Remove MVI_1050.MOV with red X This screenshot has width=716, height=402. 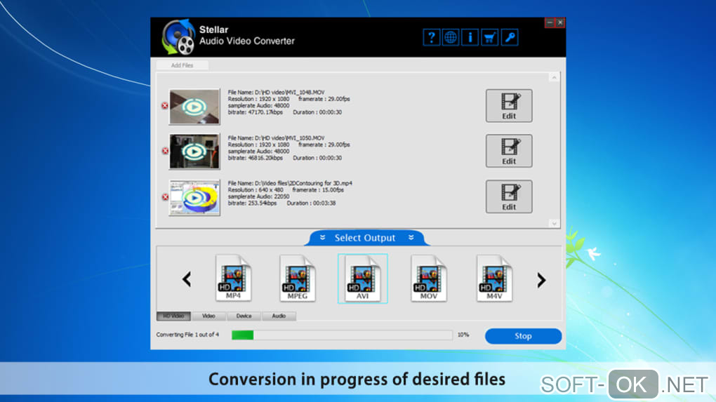(165, 151)
